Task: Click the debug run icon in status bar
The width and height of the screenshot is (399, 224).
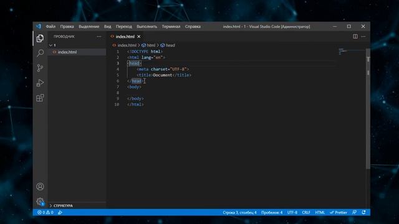Action: (60, 212)
